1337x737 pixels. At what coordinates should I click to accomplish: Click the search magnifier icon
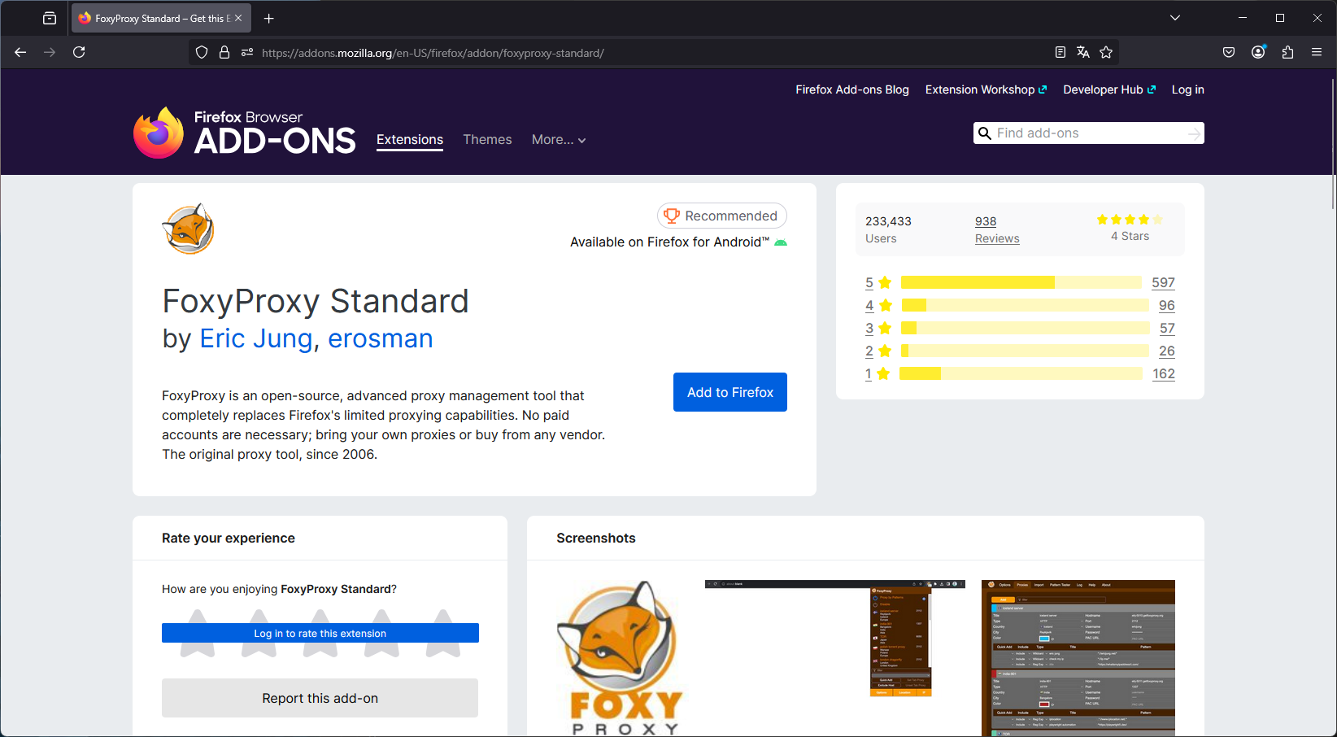[984, 133]
